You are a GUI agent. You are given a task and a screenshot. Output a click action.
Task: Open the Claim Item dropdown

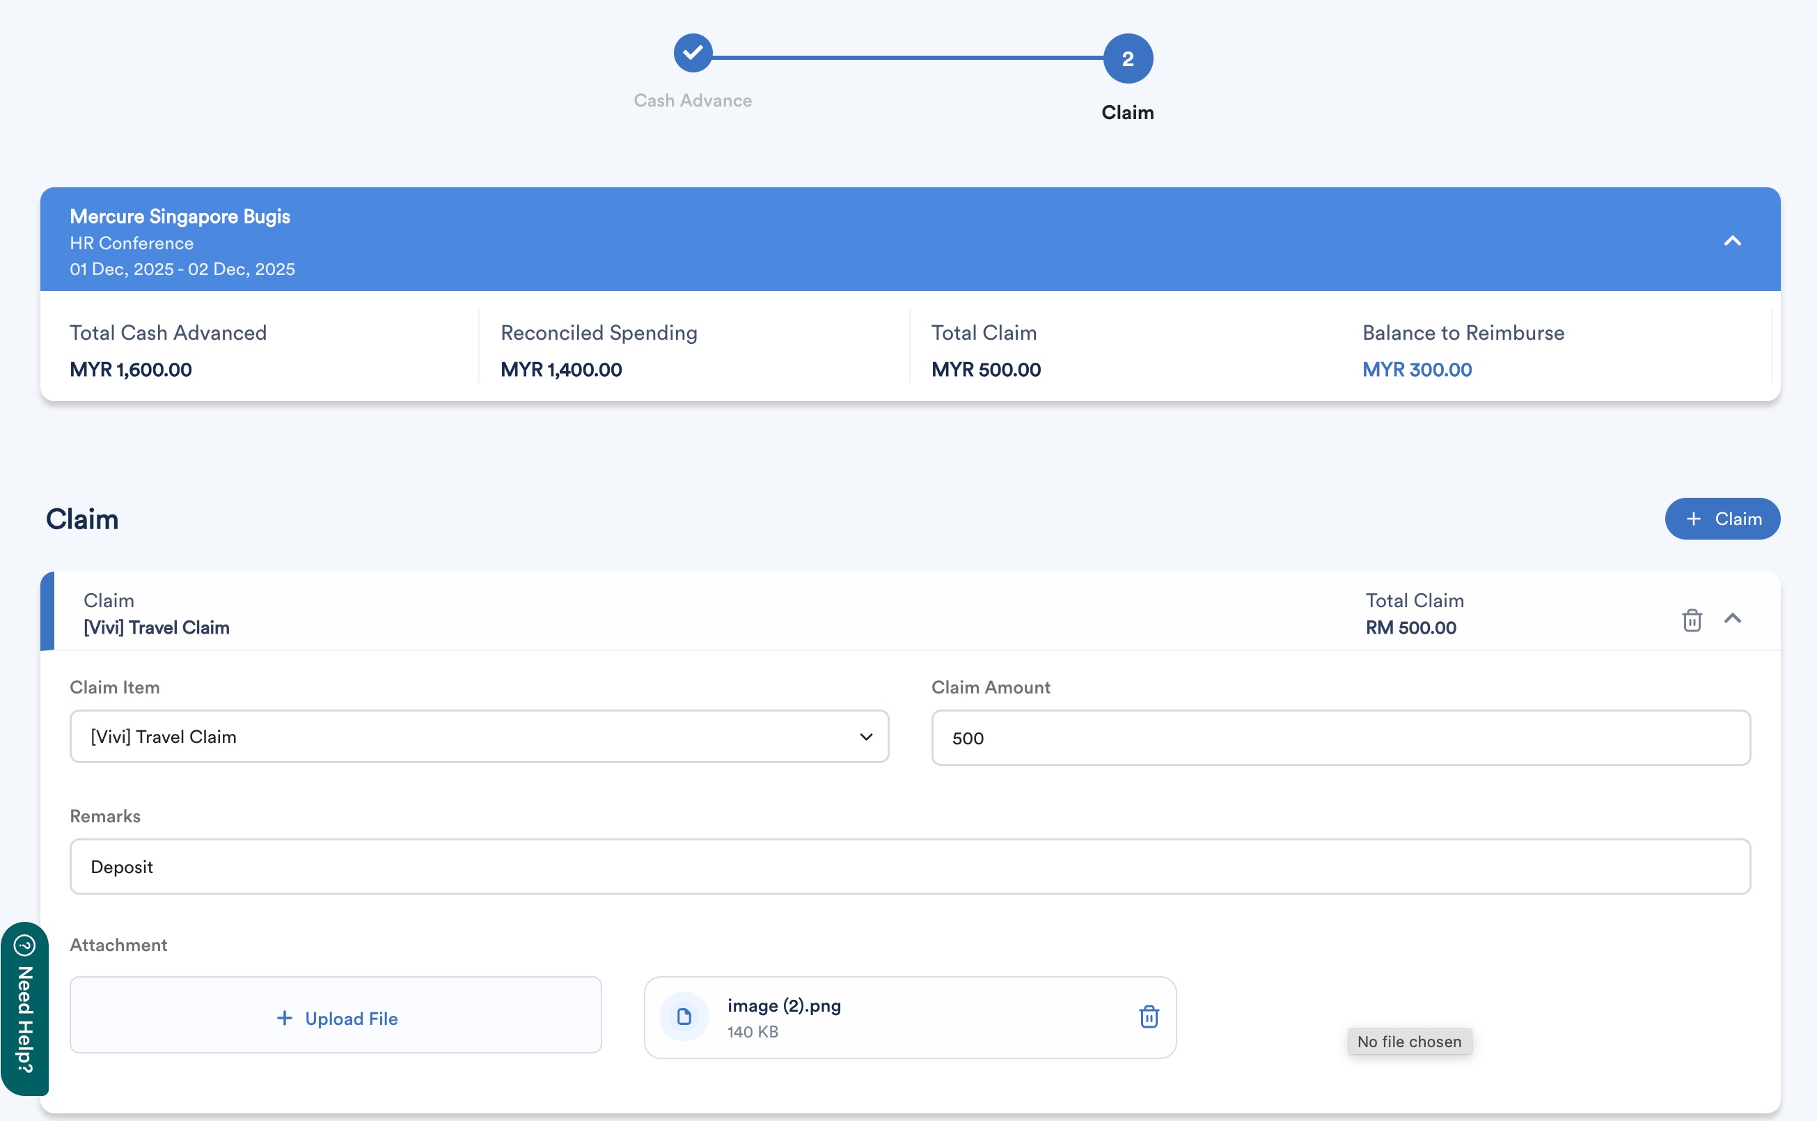[x=479, y=736]
